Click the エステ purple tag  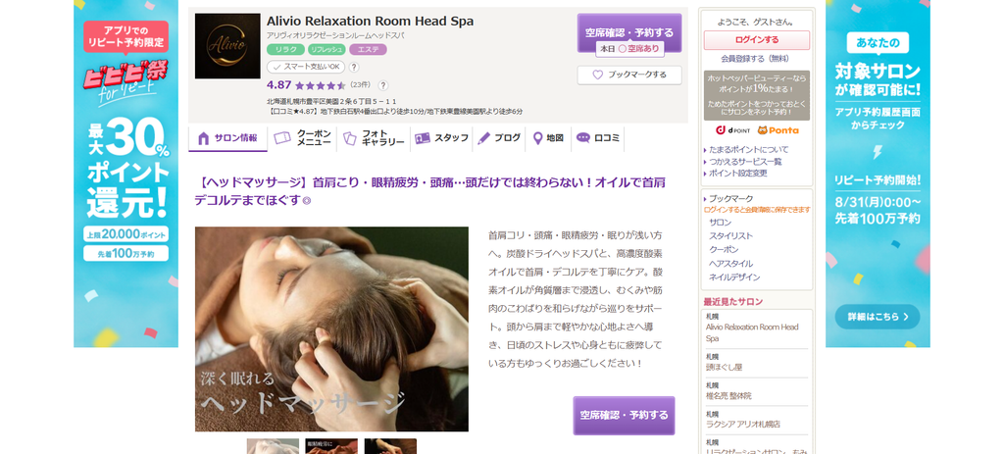[x=369, y=49]
